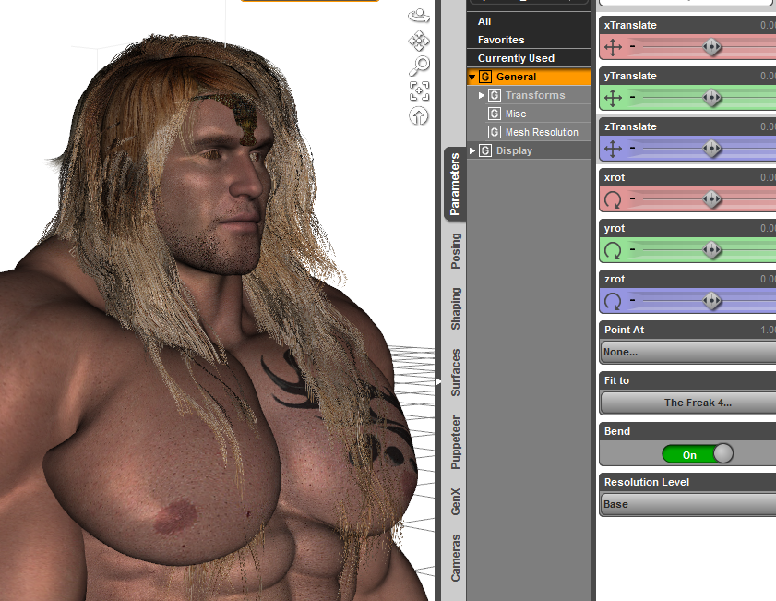The image size is (776, 601).
Task: Click the xrot minus button
Action: click(x=632, y=199)
